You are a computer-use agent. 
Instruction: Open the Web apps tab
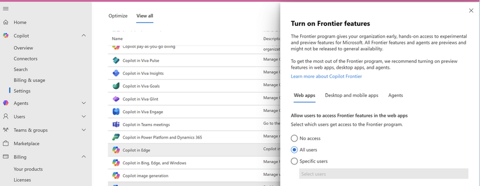click(304, 95)
